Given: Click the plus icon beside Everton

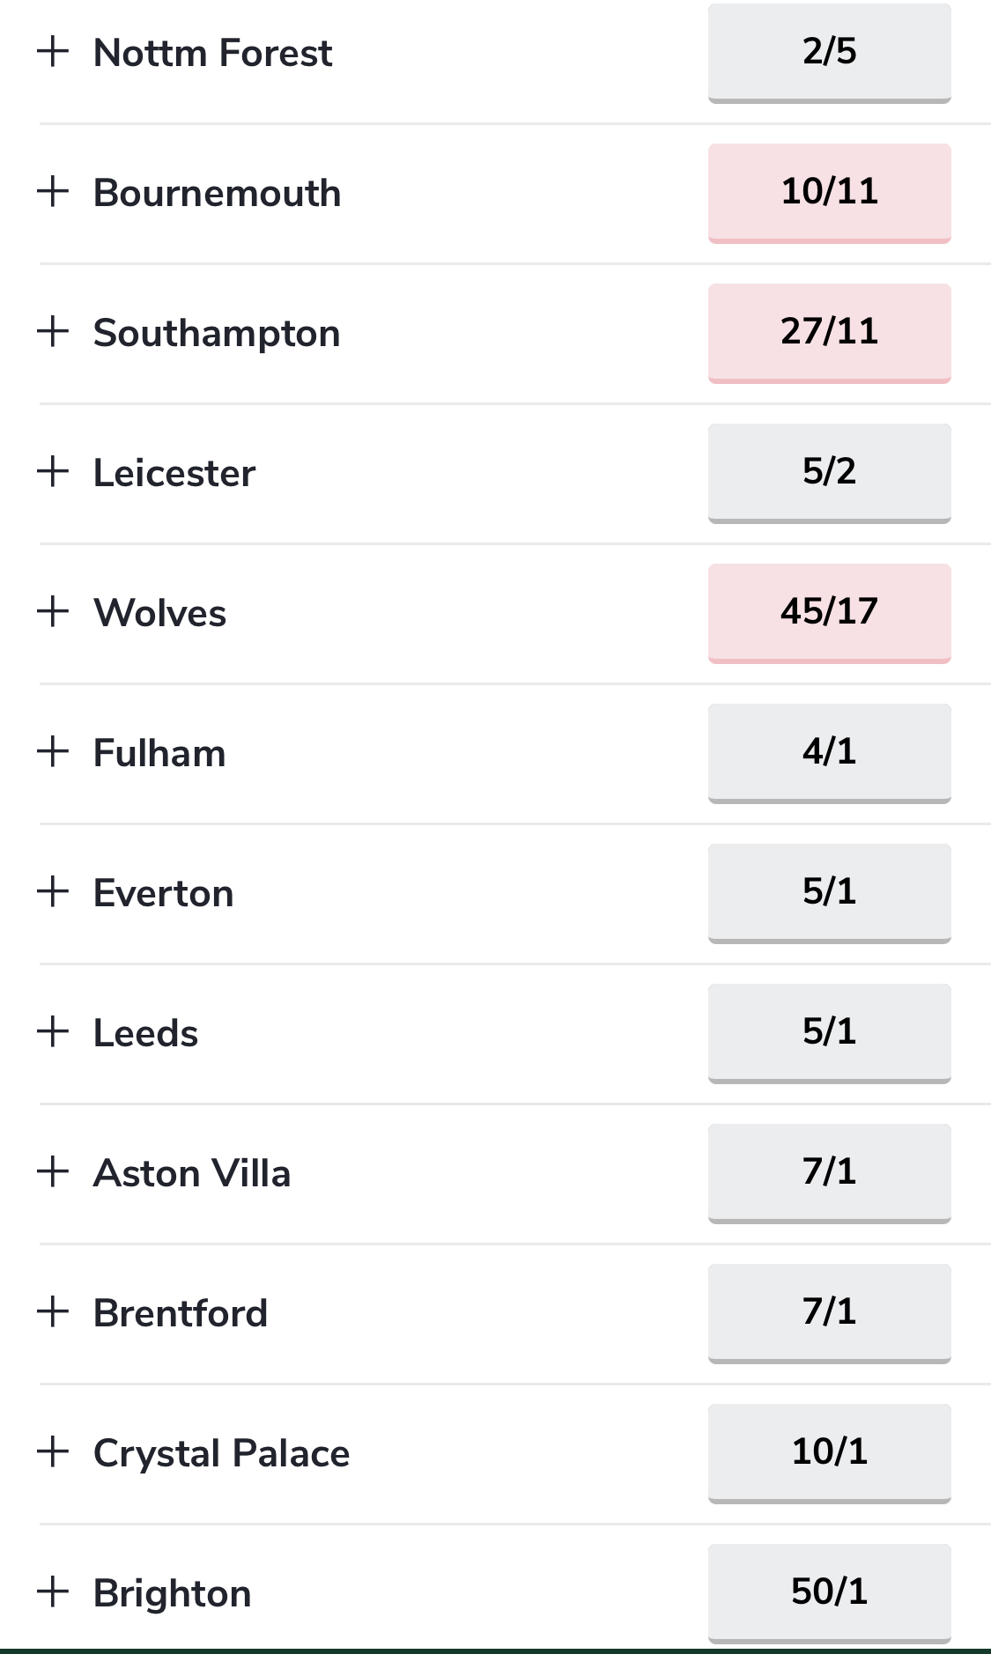Looking at the screenshot, I should pyautogui.click(x=53, y=892).
